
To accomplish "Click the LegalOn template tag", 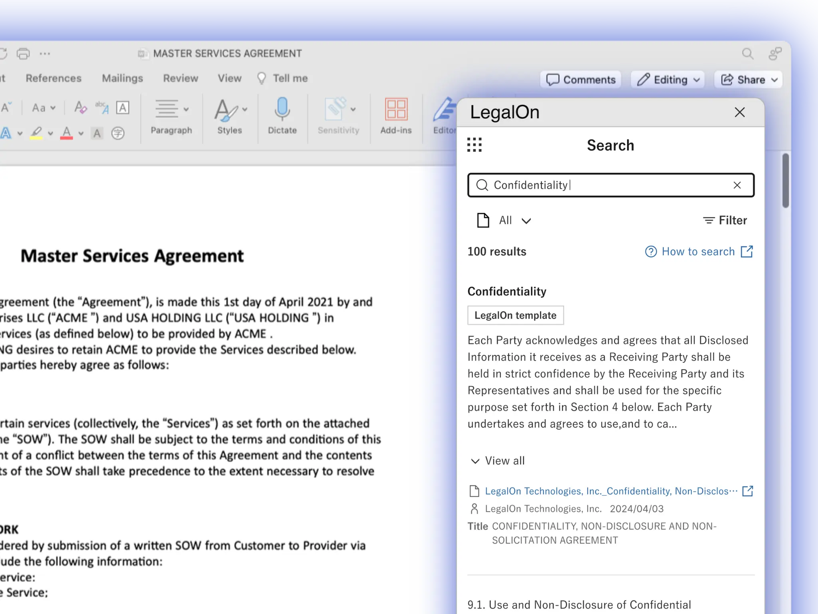I will (x=516, y=315).
